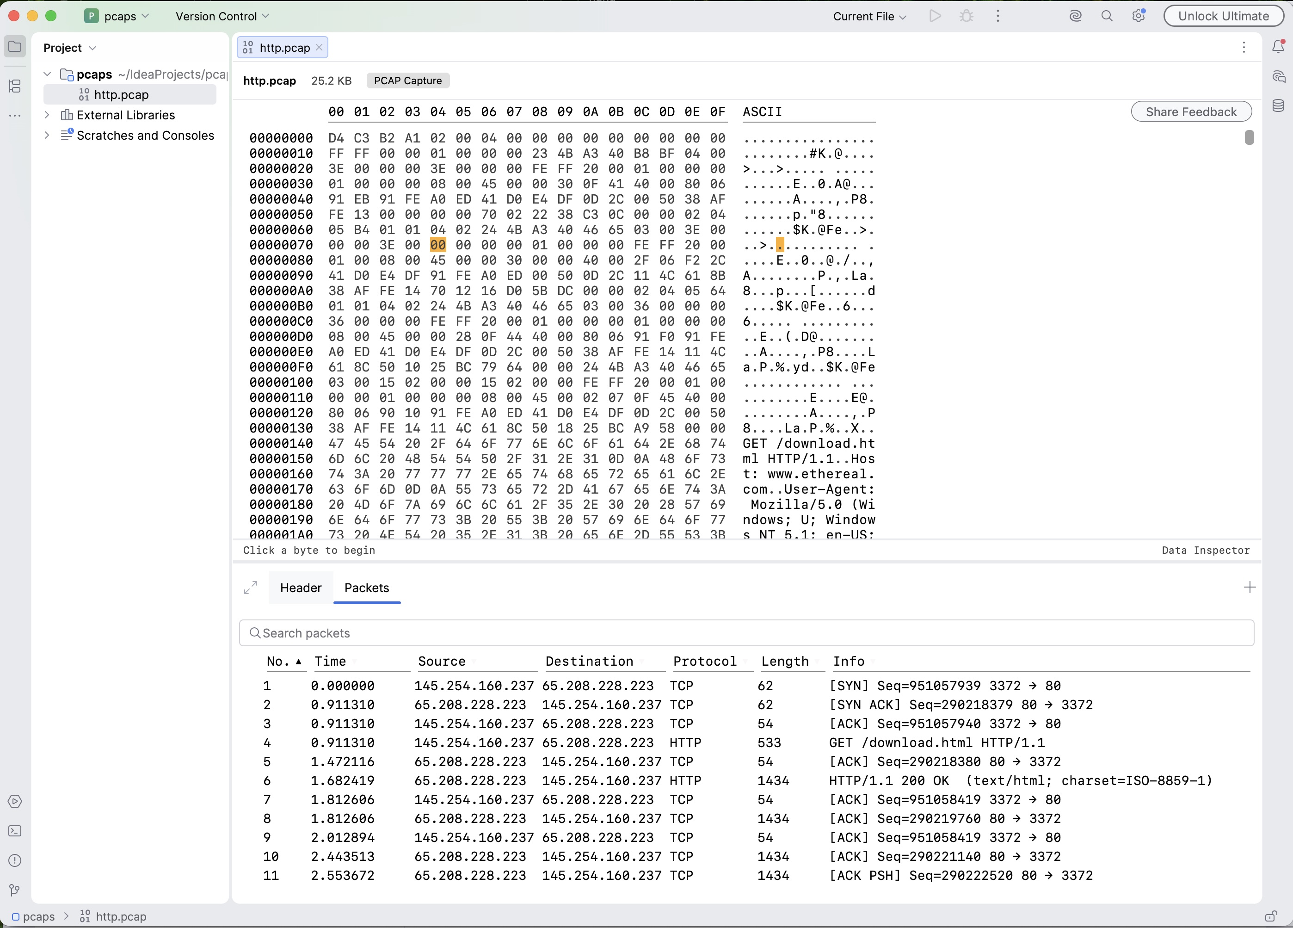
Task: Open the Project tool window folder icon
Action: (x=15, y=47)
